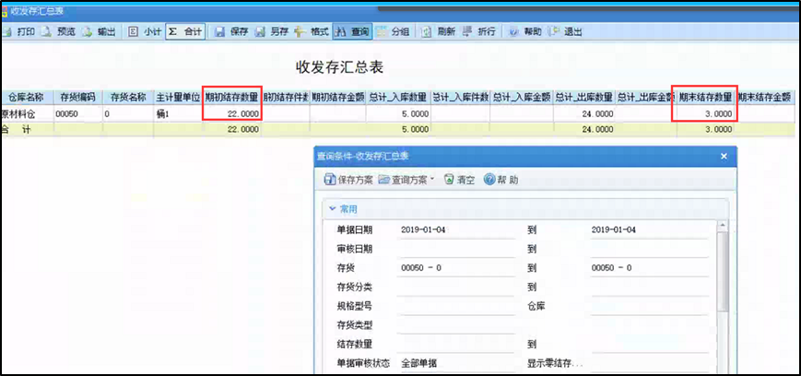Click the 期末结存数量 column header
The width and height of the screenshot is (801, 376).
(x=705, y=97)
